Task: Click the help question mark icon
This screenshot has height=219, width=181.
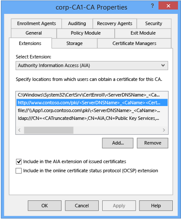Action: pos(152,6)
